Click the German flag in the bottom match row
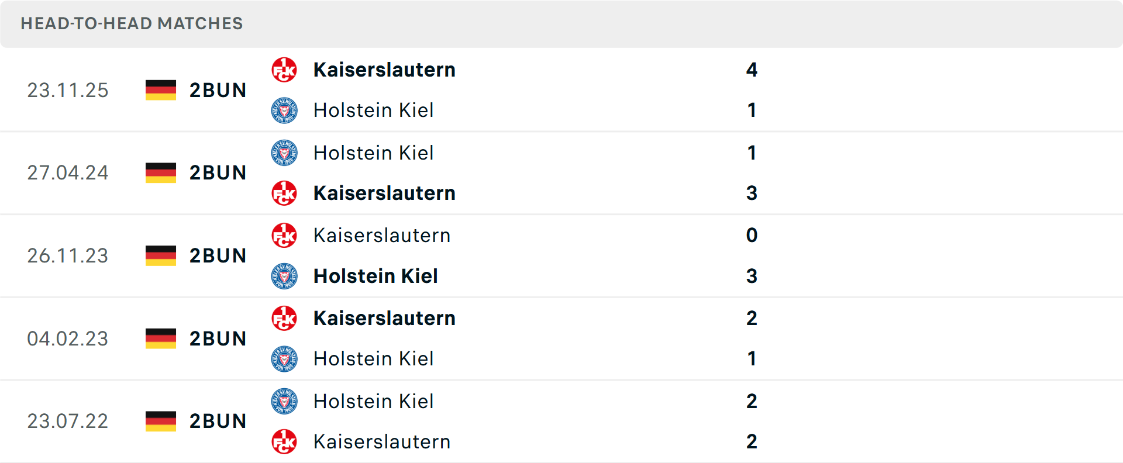1123x463 pixels. [160, 421]
